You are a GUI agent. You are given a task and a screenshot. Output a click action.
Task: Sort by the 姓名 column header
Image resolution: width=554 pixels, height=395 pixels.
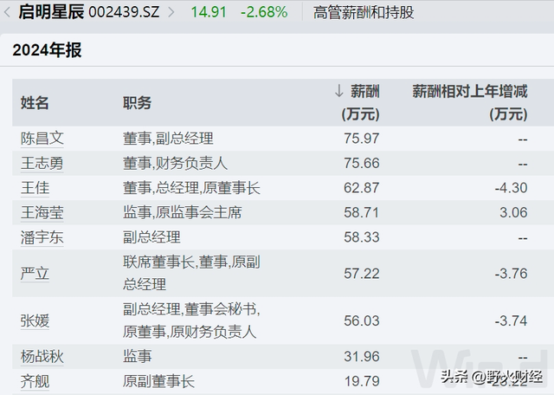pos(35,102)
